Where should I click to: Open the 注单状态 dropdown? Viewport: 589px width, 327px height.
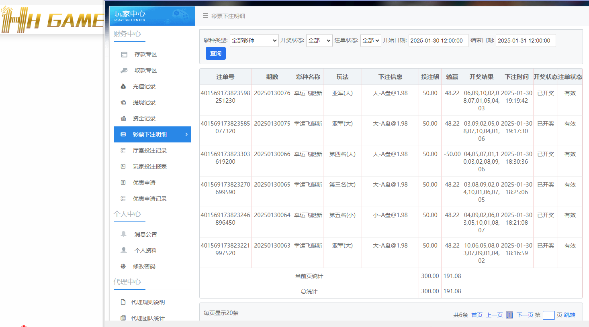tap(370, 40)
